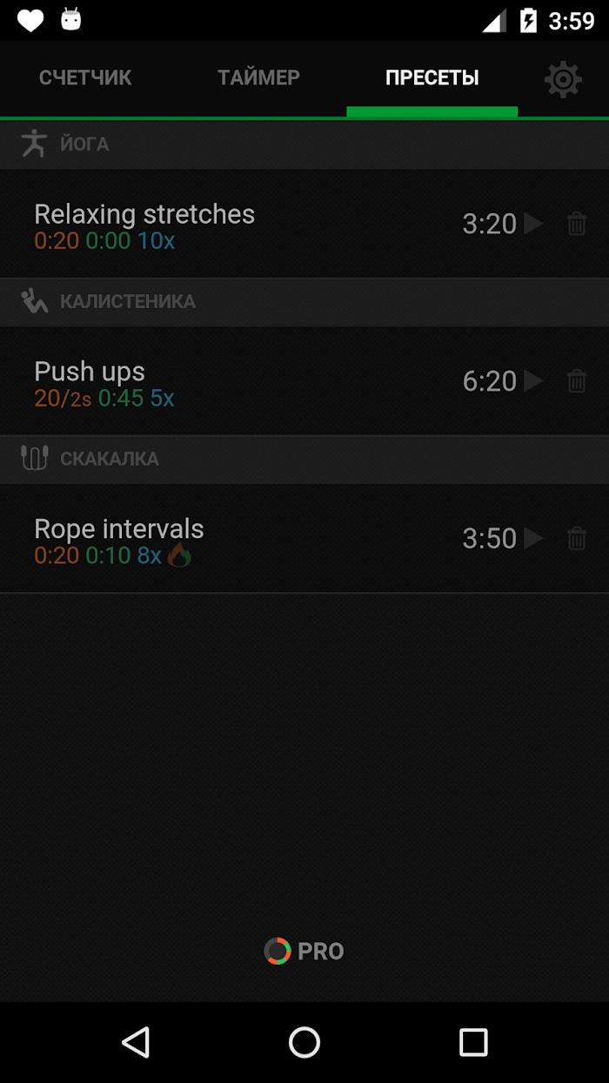Image resolution: width=609 pixels, height=1083 pixels.
Task: Switch to the СЧЕТЧИК tab
Action: point(85,77)
